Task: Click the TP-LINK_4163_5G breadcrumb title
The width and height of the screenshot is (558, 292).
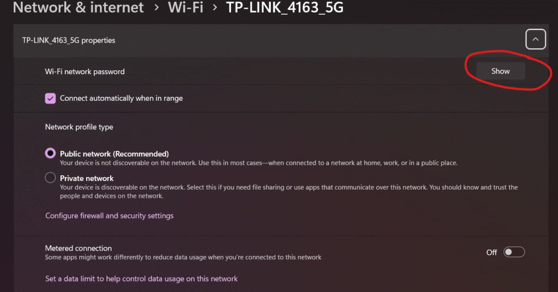Action: 284,8
